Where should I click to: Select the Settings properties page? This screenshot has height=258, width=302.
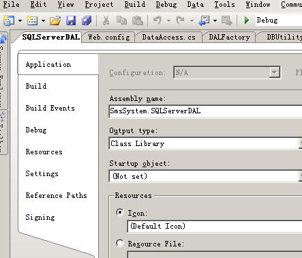[58, 173]
